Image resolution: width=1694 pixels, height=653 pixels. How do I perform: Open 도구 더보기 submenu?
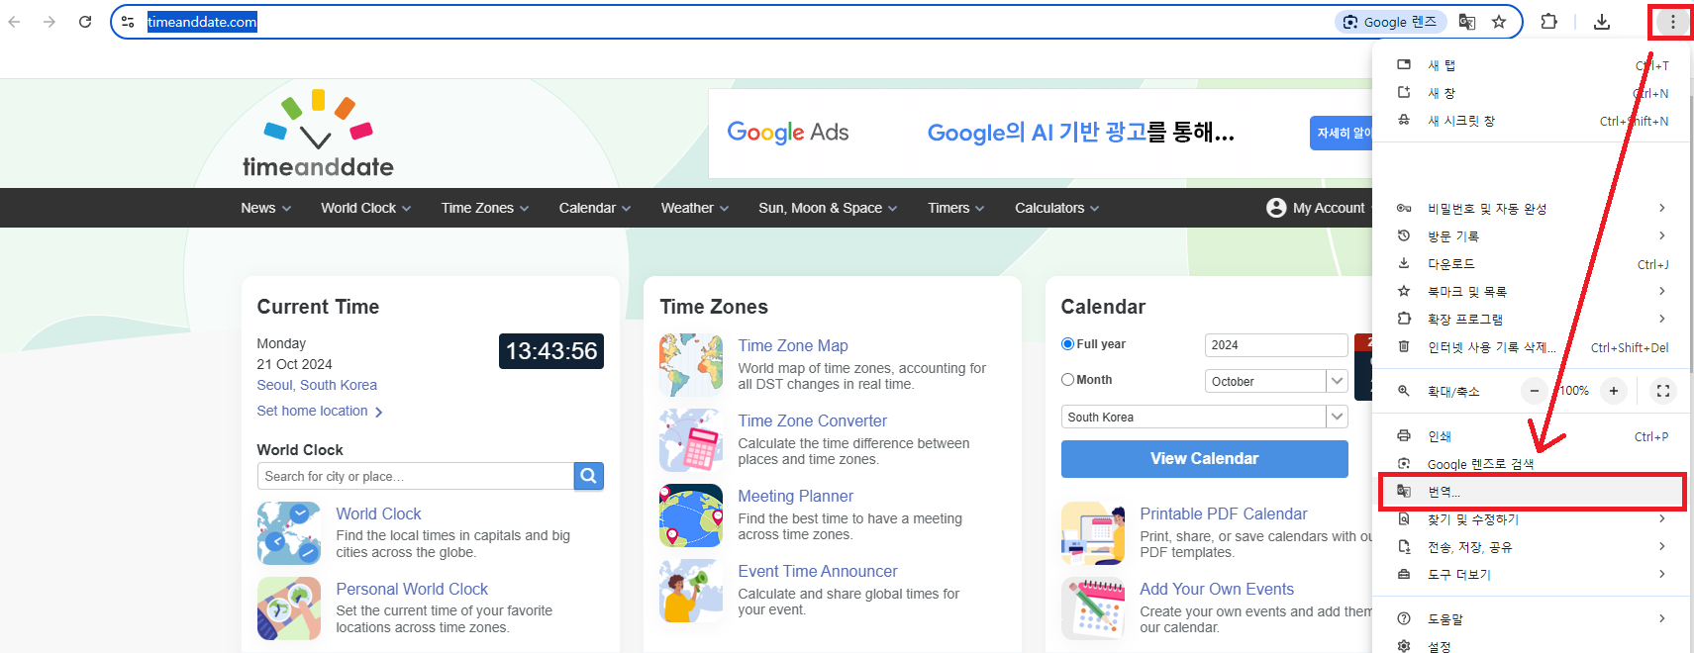tap(1532, 574)
